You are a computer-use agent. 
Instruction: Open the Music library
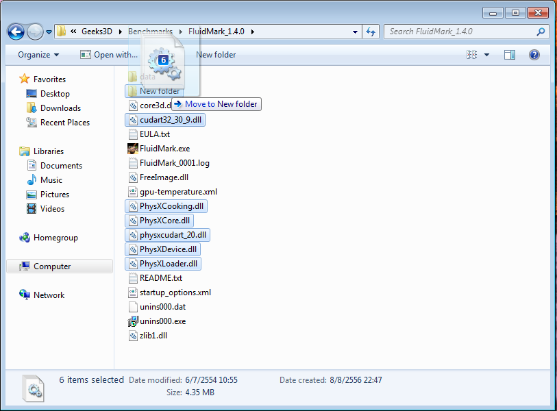coord(51,180)
